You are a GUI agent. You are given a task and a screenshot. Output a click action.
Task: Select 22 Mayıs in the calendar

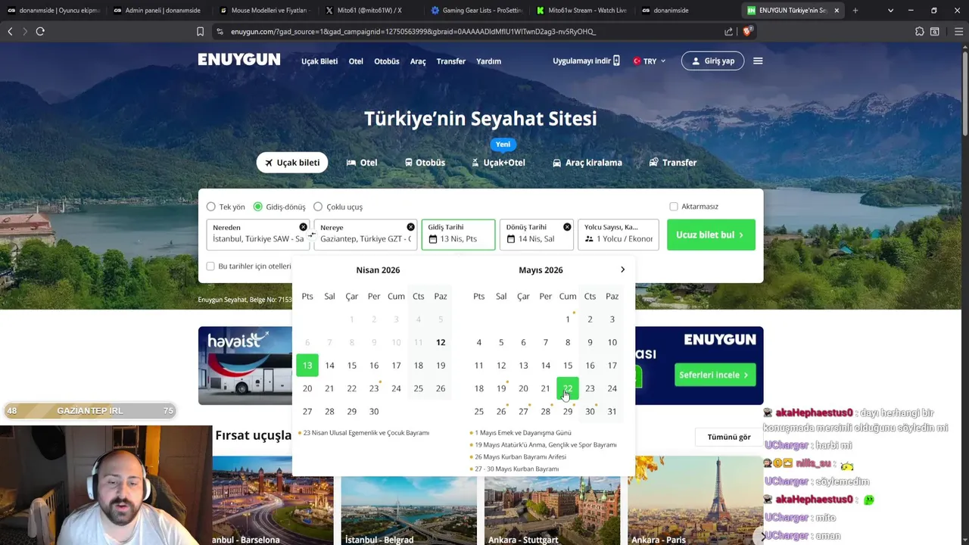pos(568,388)
